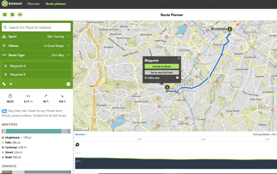Go to the Discover tab
This screenshot has width=277, height=174.
pos(33,4)
